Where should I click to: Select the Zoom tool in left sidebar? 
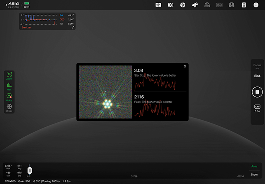(x=9, y=75)
